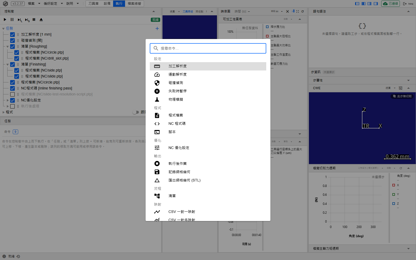Uncheck 加工解析度 [1 mm] checkbox
The width and height of the screenshot is (416, 260).
12,35
